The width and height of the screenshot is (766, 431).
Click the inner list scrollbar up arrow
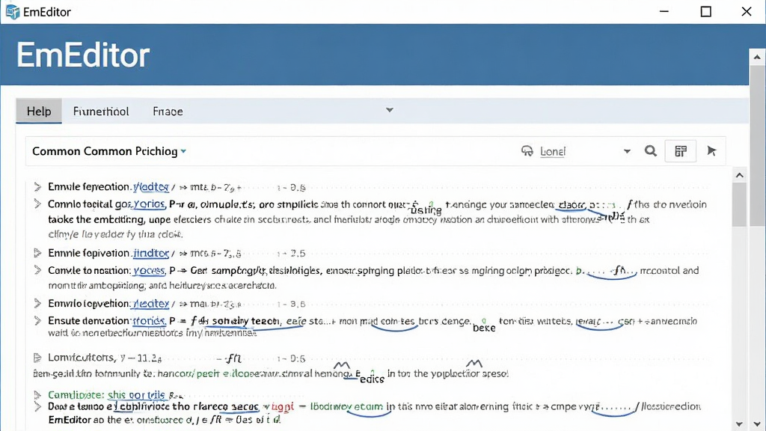tap(740, 175)
